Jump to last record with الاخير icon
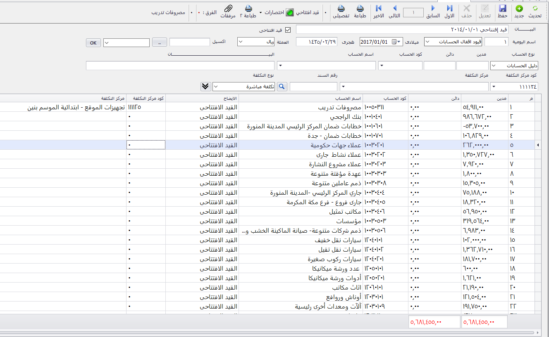The width and height of the screenshot is (549, 337). click(x=379, y=9)
